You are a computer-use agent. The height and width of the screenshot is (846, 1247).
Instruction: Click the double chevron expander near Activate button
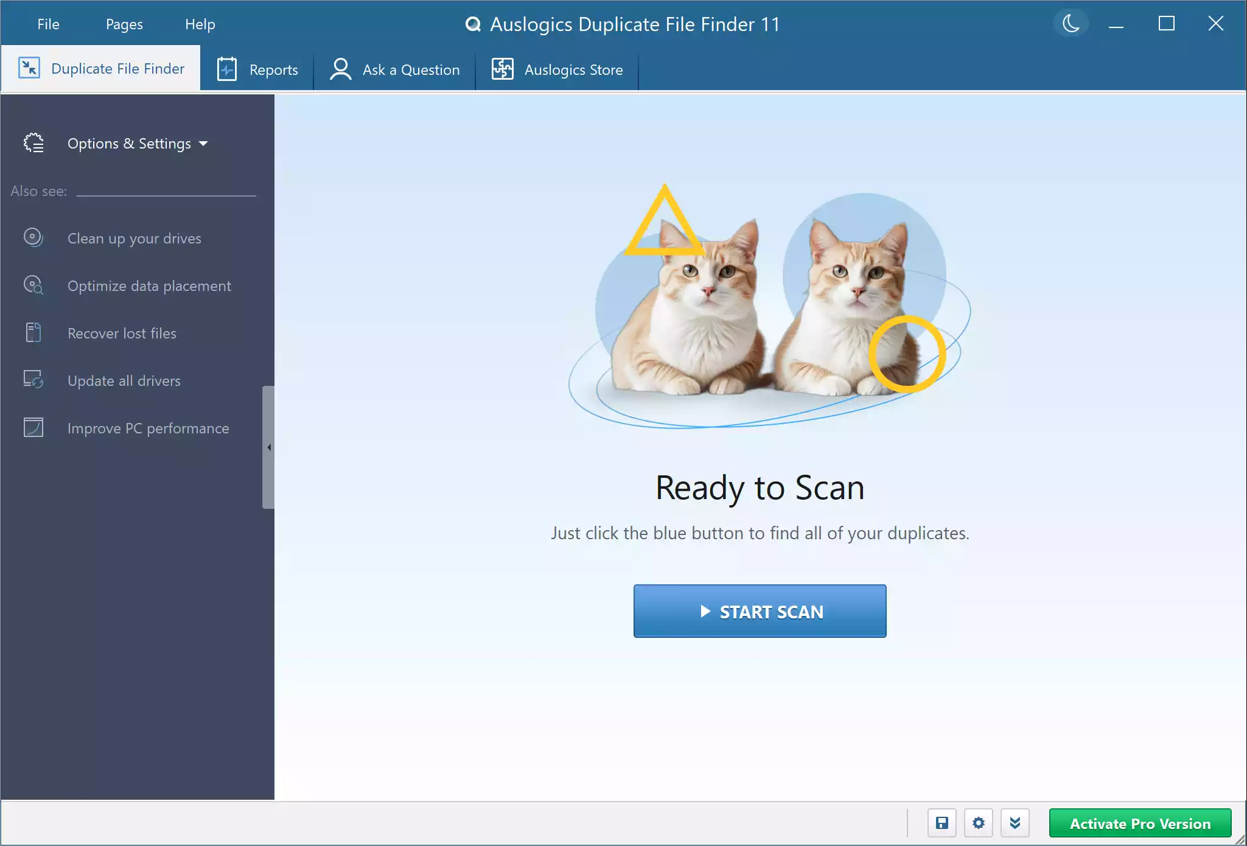pos(1014,823)
